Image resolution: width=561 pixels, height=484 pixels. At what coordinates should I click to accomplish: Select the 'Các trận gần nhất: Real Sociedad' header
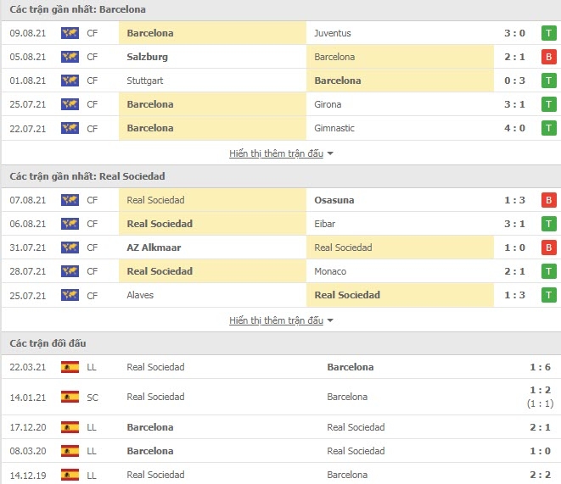[87, 176]
